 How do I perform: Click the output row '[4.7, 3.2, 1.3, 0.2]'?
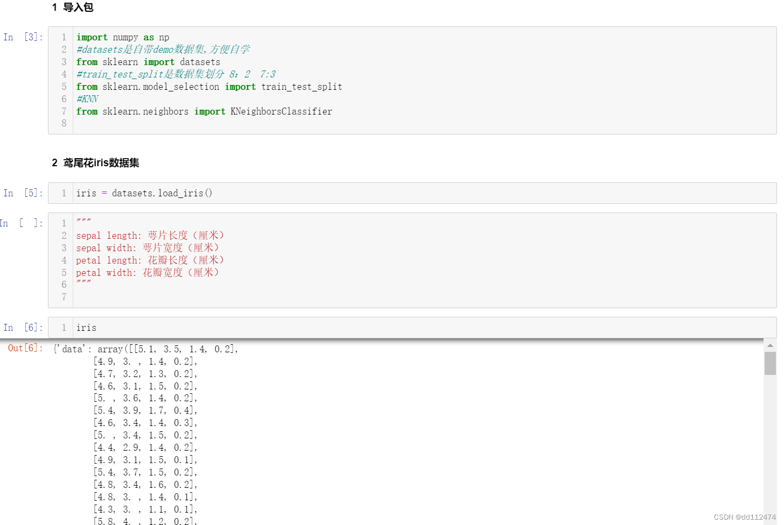tap(145, 374)
